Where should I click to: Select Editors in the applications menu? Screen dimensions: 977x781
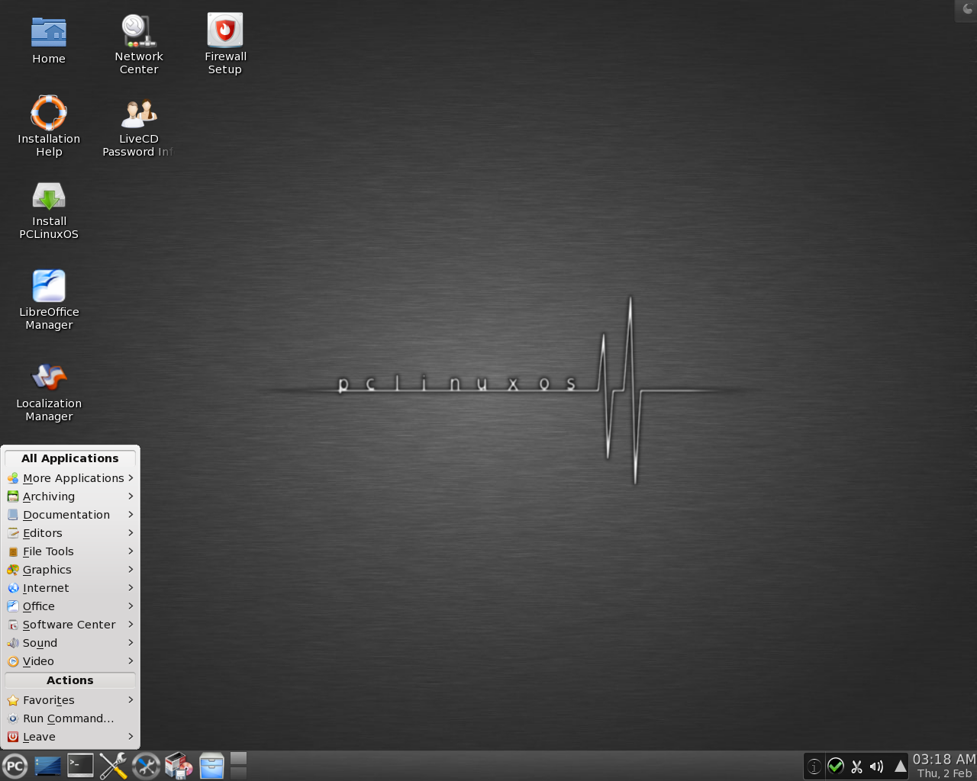point(70,533)
